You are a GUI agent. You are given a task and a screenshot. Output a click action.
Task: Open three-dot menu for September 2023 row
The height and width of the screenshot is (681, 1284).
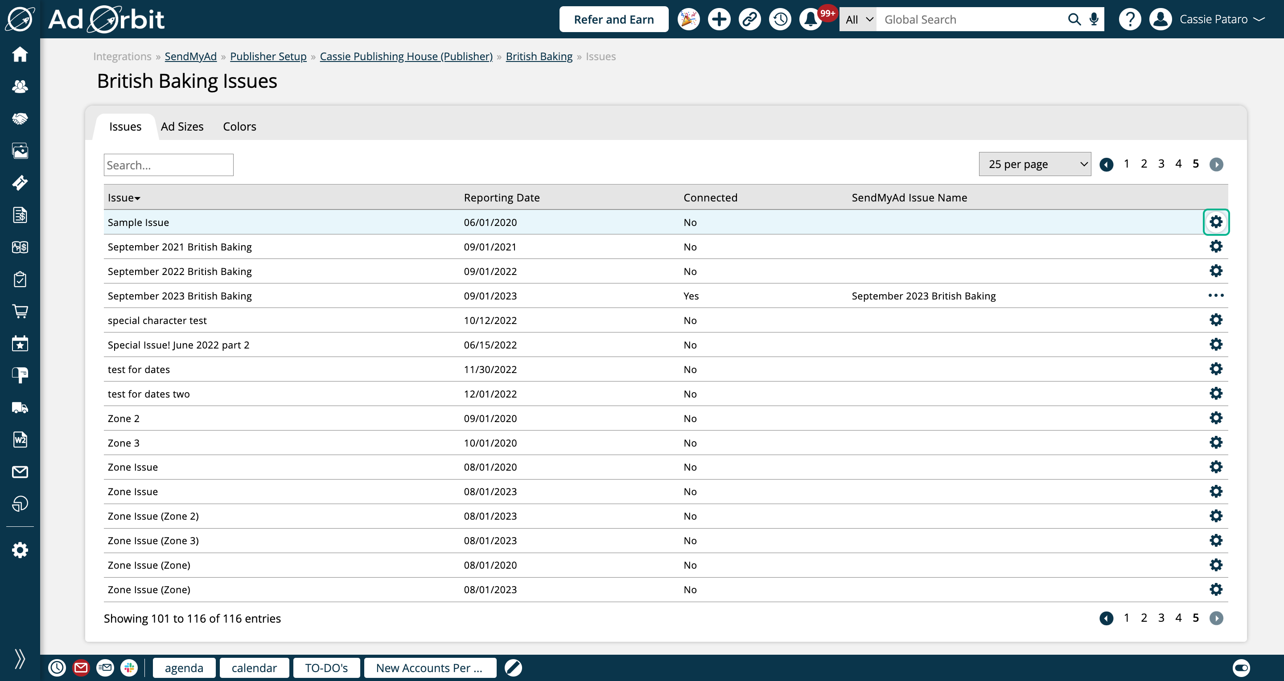point(1216,295)
